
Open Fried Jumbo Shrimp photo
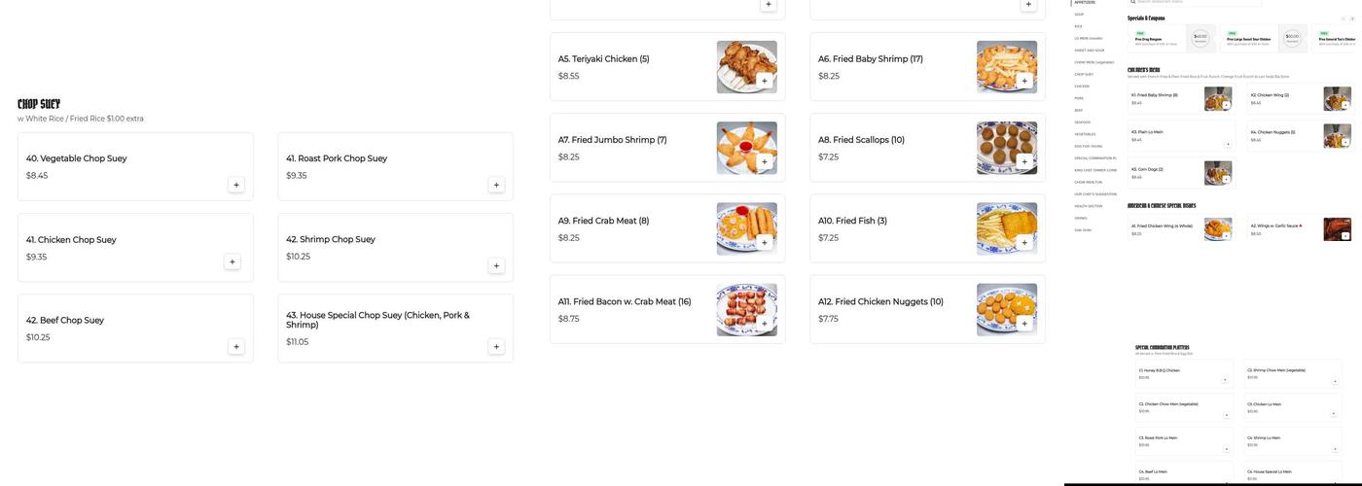(746, 147)
